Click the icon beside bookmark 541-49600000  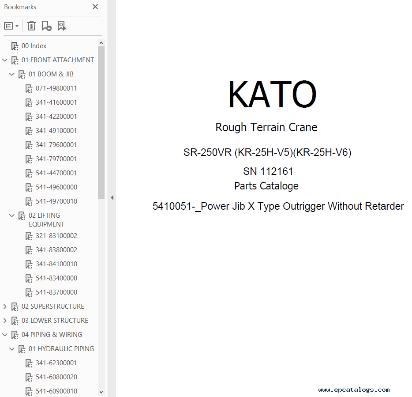(29, 187)
